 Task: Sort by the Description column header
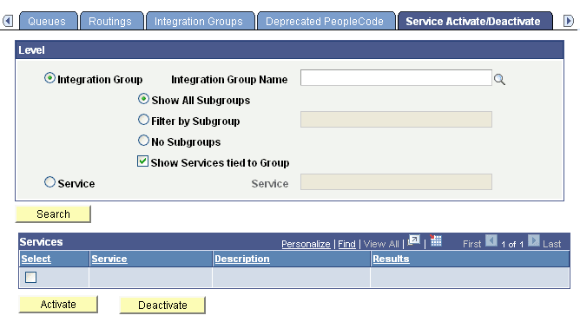point(242,259)
